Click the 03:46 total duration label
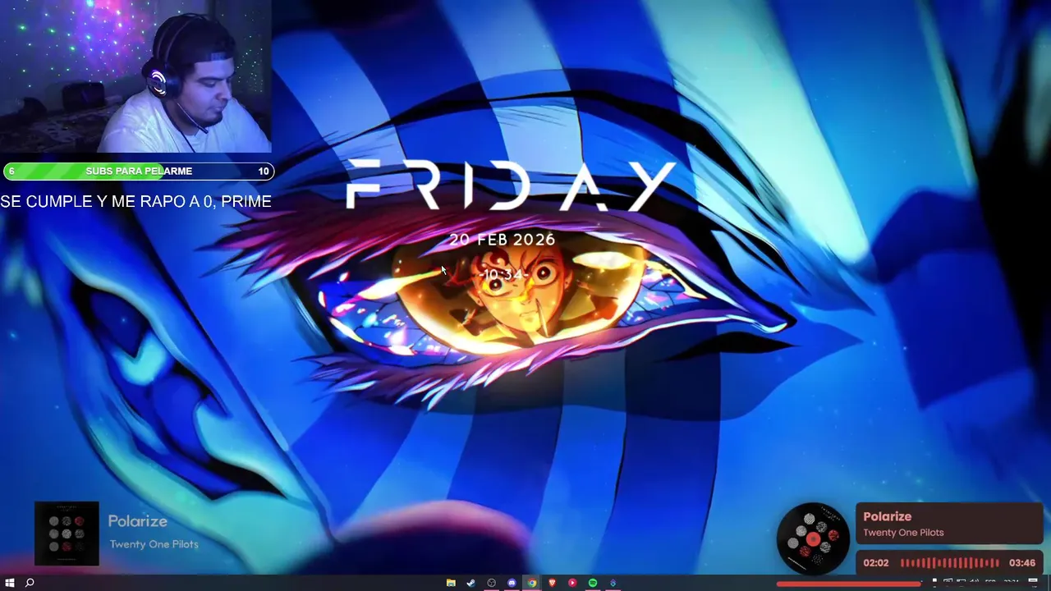 pos(1022,563)
